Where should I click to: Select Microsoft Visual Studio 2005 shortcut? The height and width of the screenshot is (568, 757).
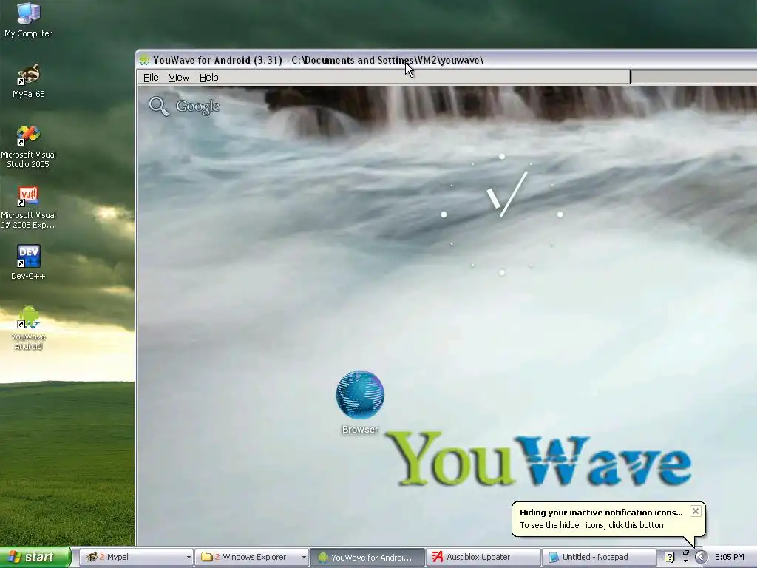28,146
